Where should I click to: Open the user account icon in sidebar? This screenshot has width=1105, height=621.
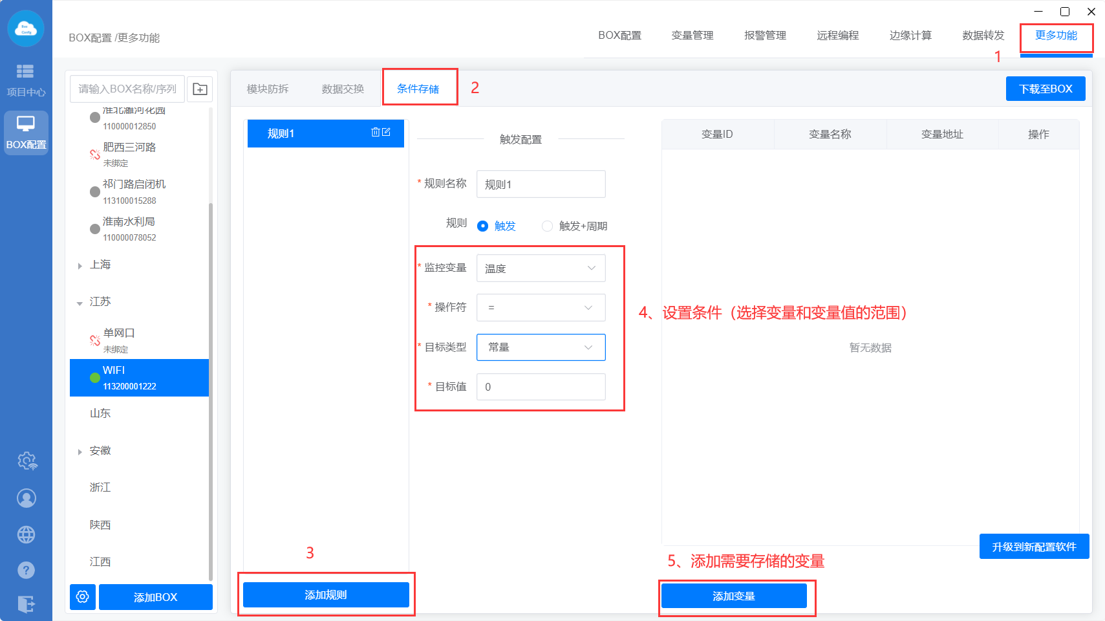tap(27, 498)
